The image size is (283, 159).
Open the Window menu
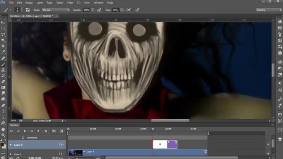pos(98,3)
